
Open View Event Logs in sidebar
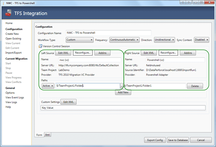click(15, 98)
